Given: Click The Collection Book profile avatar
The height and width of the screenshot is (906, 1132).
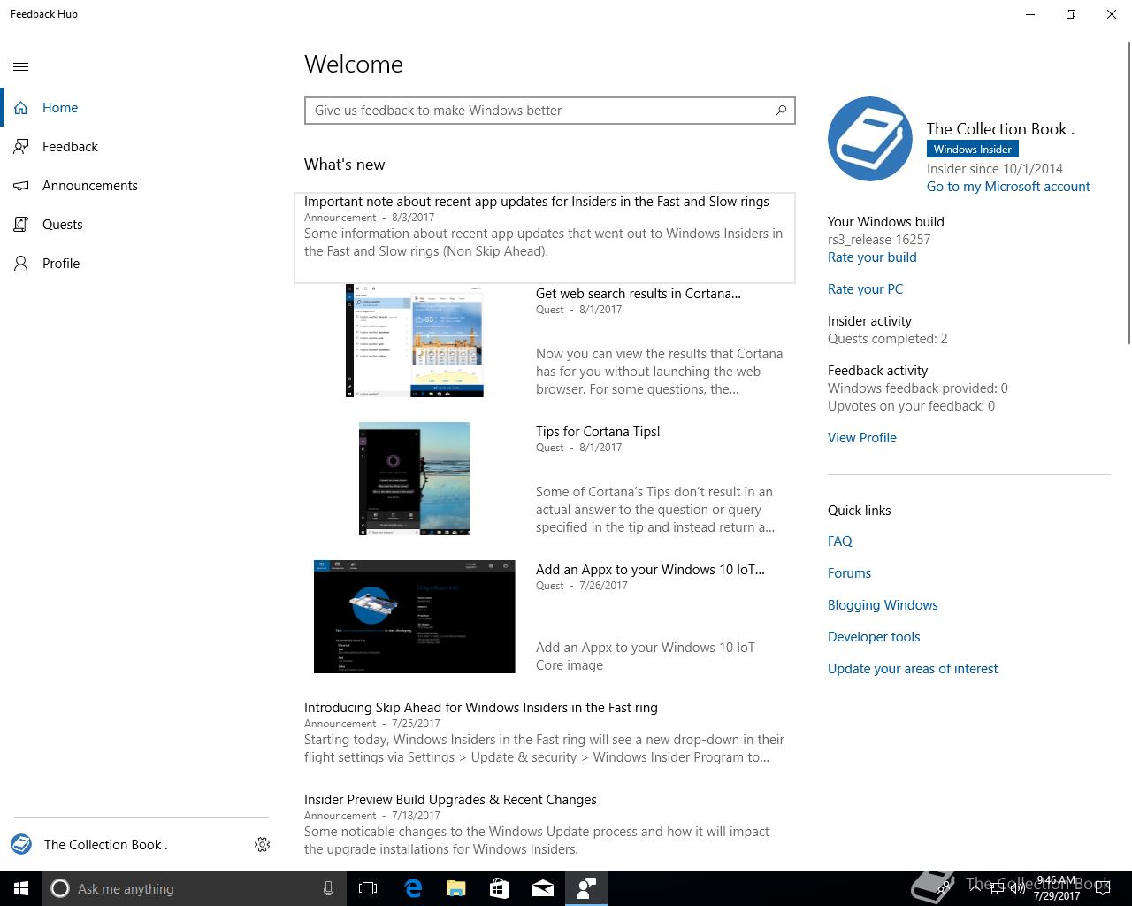Looking at the screenshot, I should coord(870,139).
